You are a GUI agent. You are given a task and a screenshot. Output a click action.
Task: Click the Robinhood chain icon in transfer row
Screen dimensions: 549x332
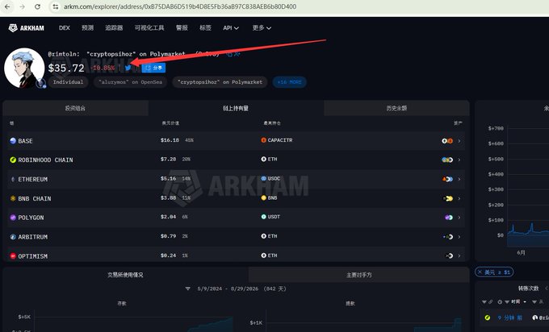point(488,317)
